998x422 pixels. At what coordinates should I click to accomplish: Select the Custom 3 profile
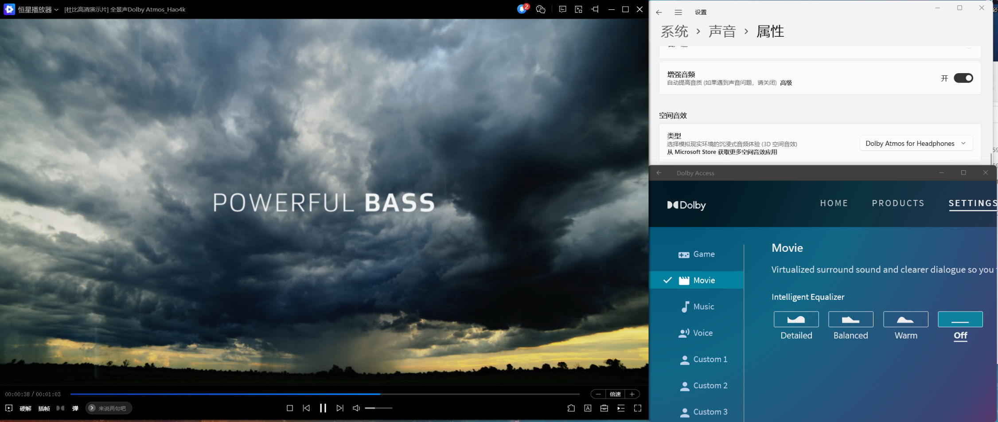point(697,412)
